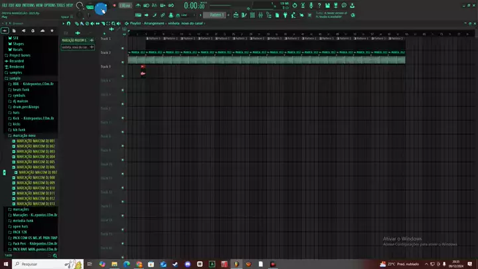
Task: Click the record button in transport panel
Action: coord(114,5)
